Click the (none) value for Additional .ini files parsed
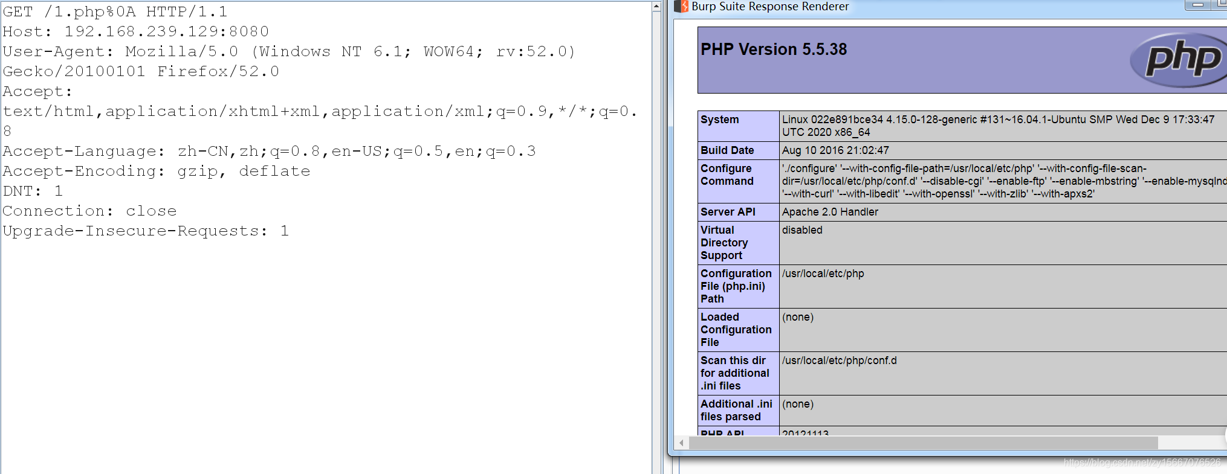 (x=798, y=404)
